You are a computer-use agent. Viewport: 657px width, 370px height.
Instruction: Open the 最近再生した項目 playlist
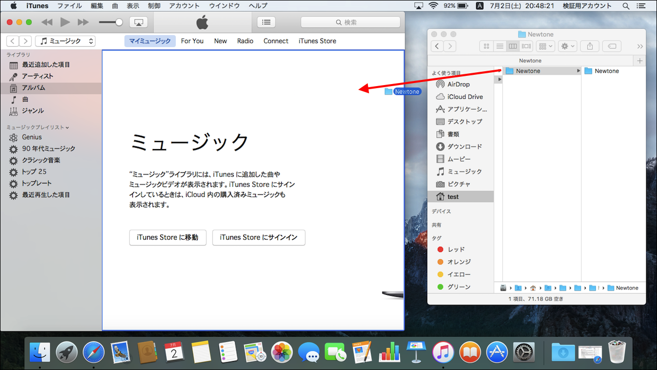tap(51, 195)
